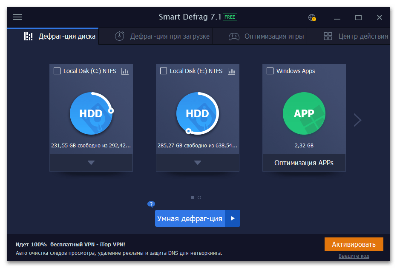Click the green APP circle icon
This screenshot has width=397, height=268.
(x=304, y=113)
